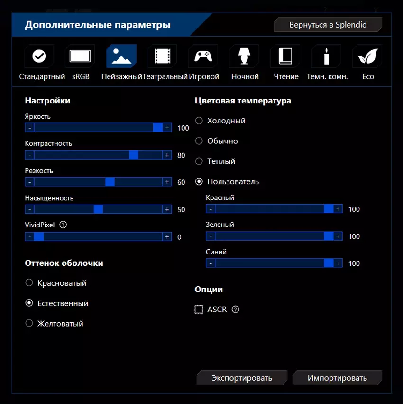Activate the Ночной lamp mode icon

tap(244, 56)
